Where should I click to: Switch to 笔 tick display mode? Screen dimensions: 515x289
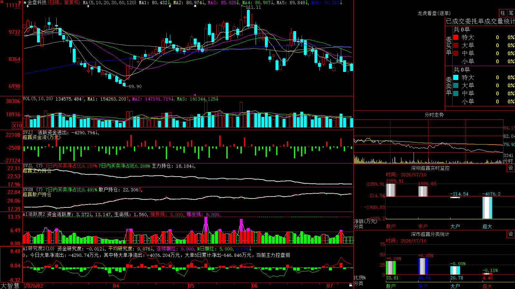pyautogui.click(x=511, y=13)
